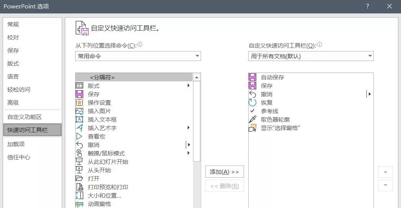Select the 操作设置 star icon
The height and width of the screenshot is (208, 401).
tap(79, 102)
